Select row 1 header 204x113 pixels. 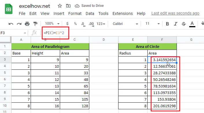click(x=5, y=46)
